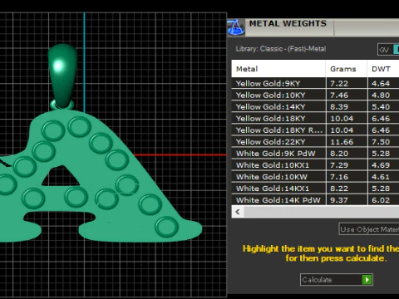
Task: Select the Yellow Gold:18KY row
Action: click(x=315, y=118)
